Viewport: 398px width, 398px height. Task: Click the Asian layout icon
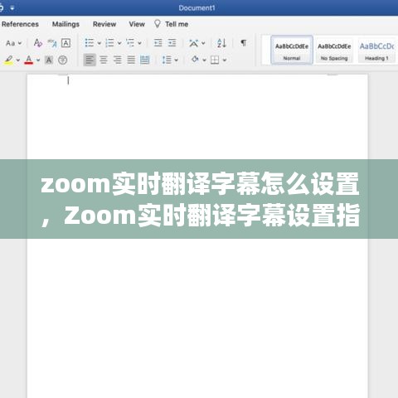point(193,43)
